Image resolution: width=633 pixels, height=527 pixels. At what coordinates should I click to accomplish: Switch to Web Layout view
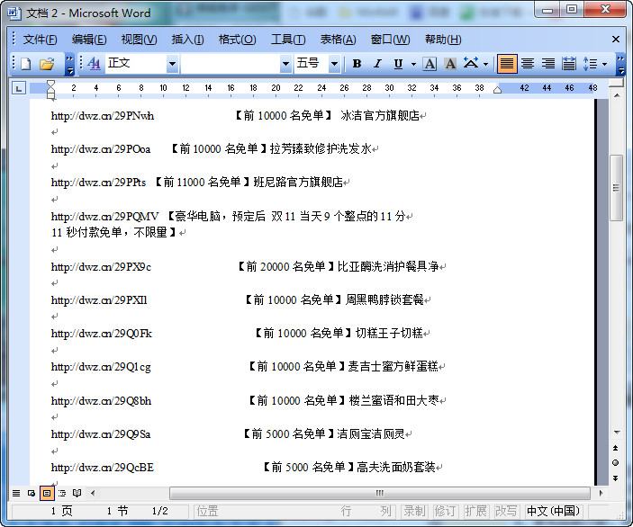(32, 493)
